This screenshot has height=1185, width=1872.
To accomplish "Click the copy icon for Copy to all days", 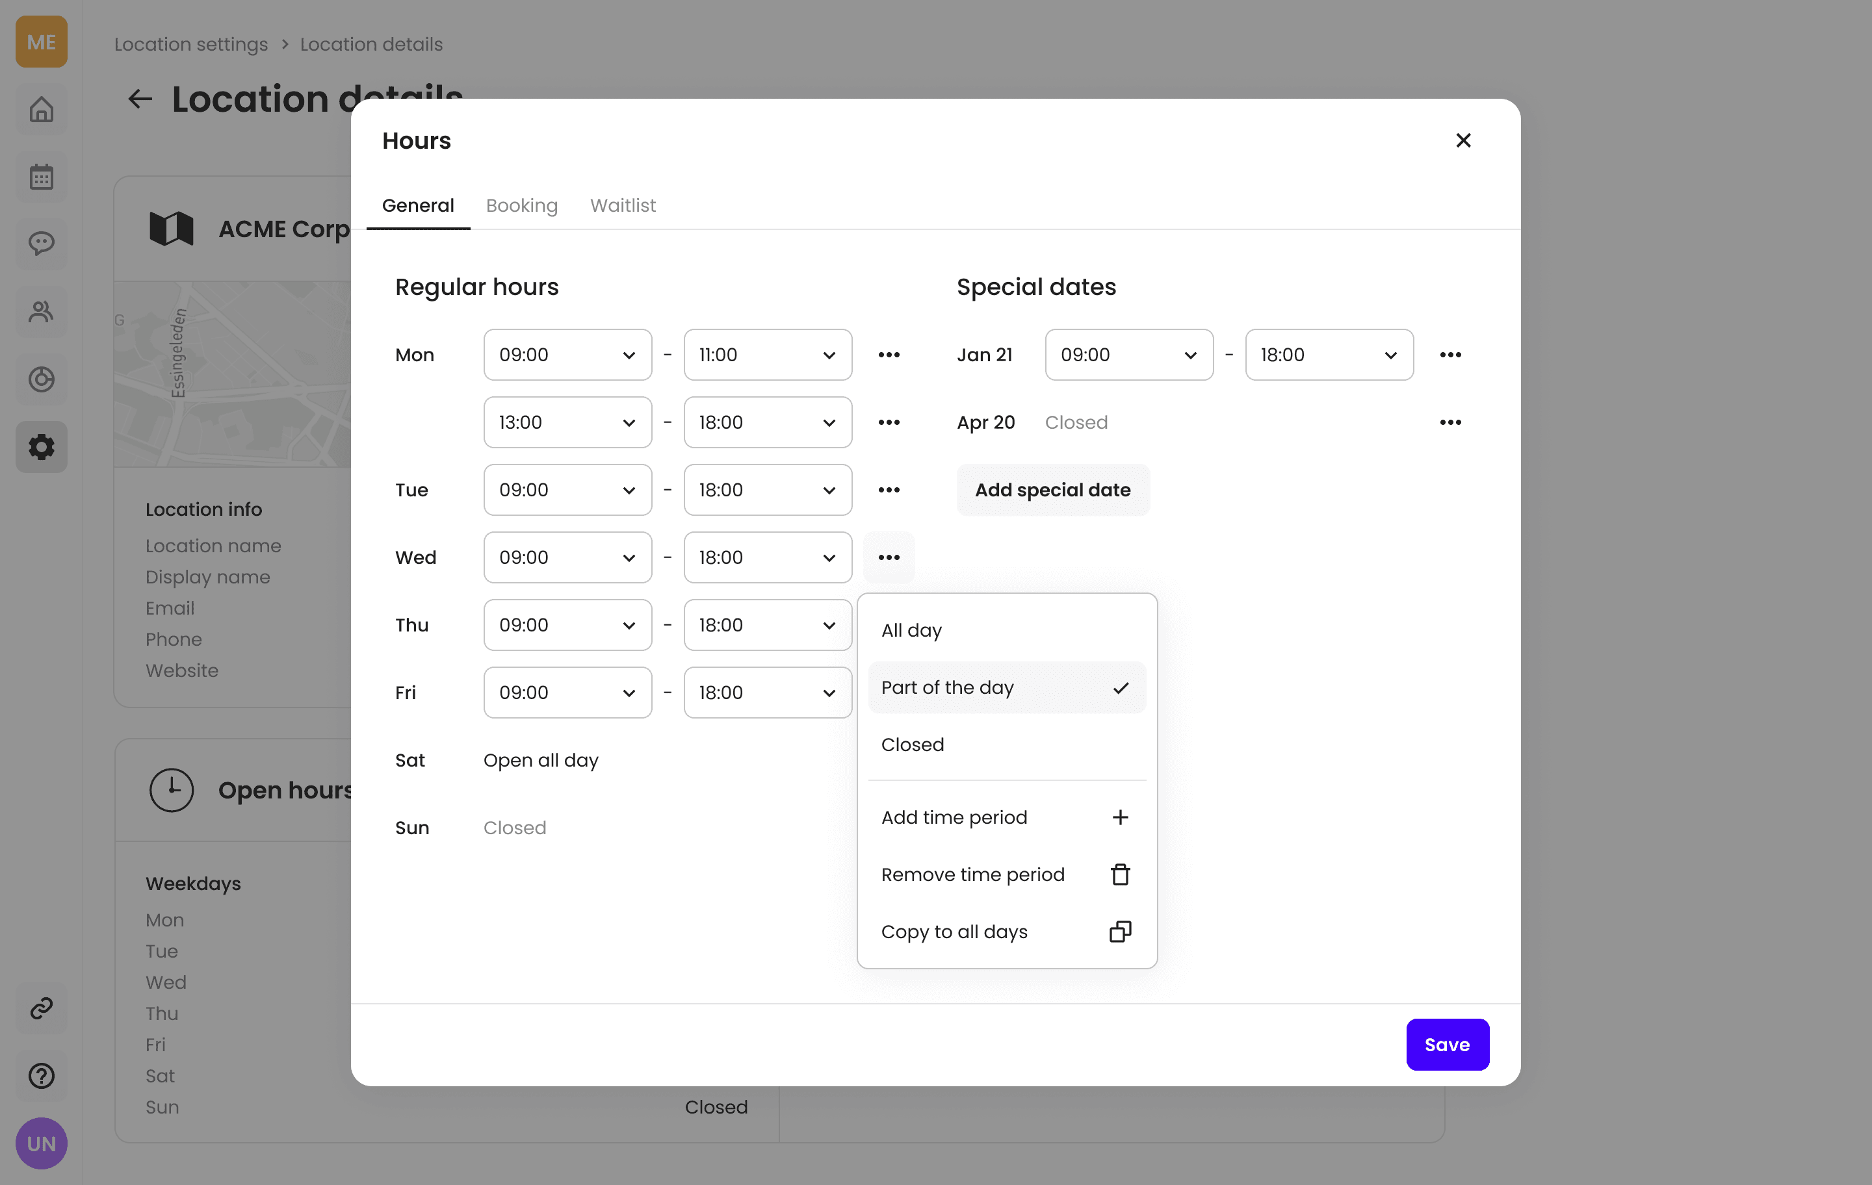I will click(x=1120, y=932).
